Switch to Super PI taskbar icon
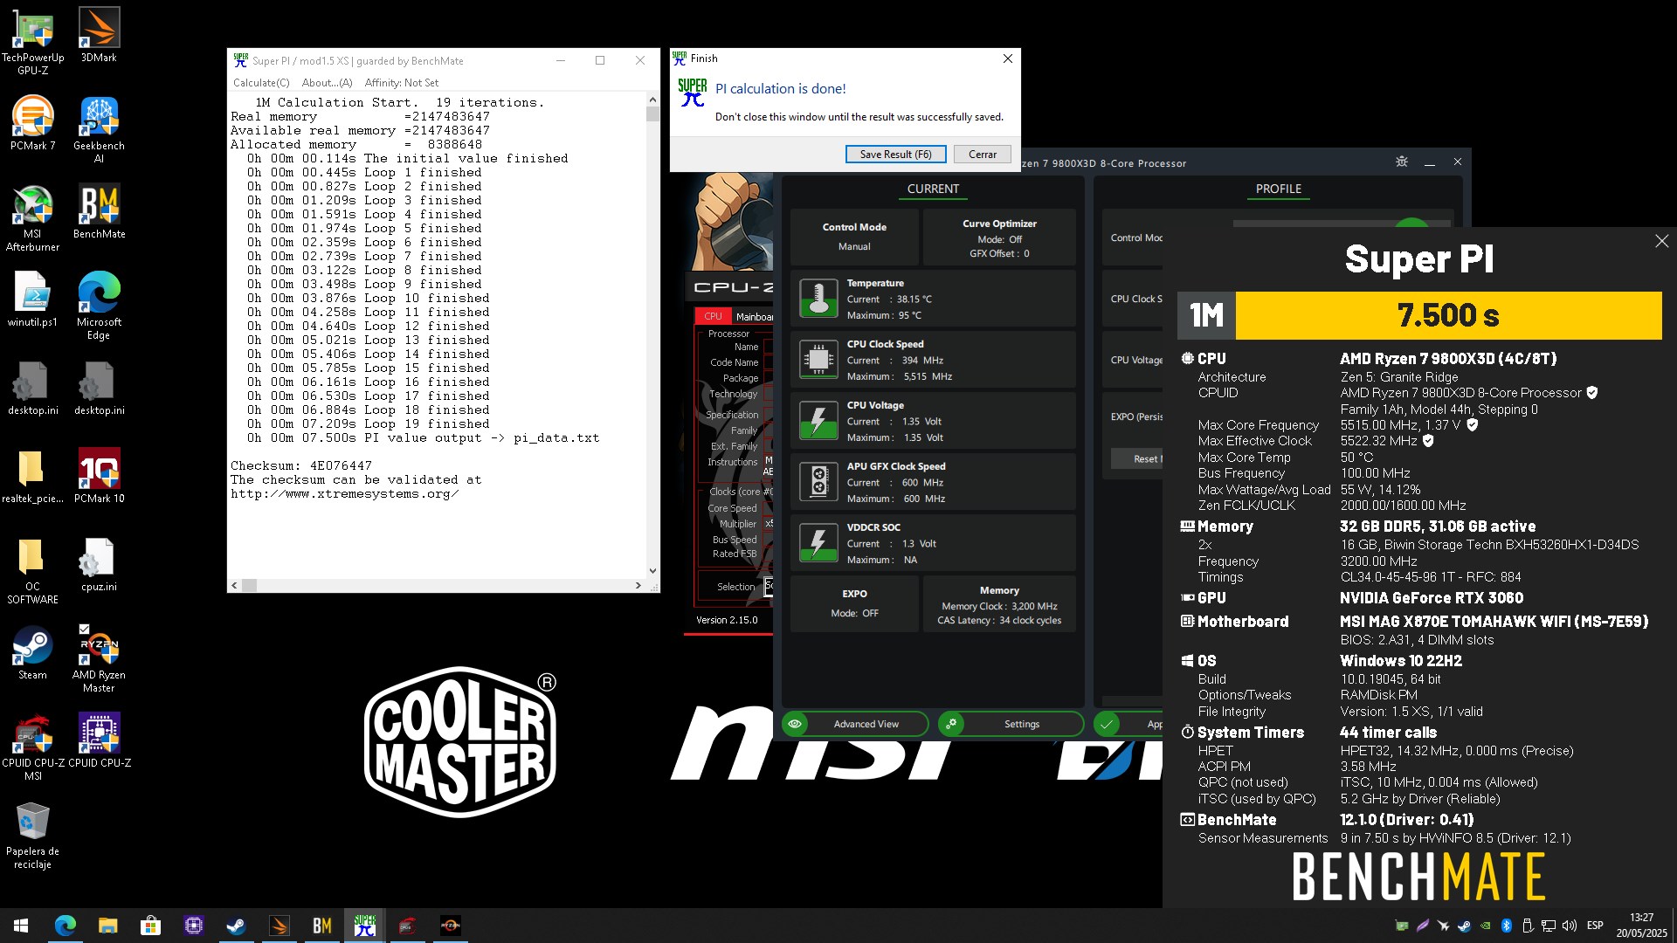The height and width of the screenshot is (943, 1677). coord(364,926)
